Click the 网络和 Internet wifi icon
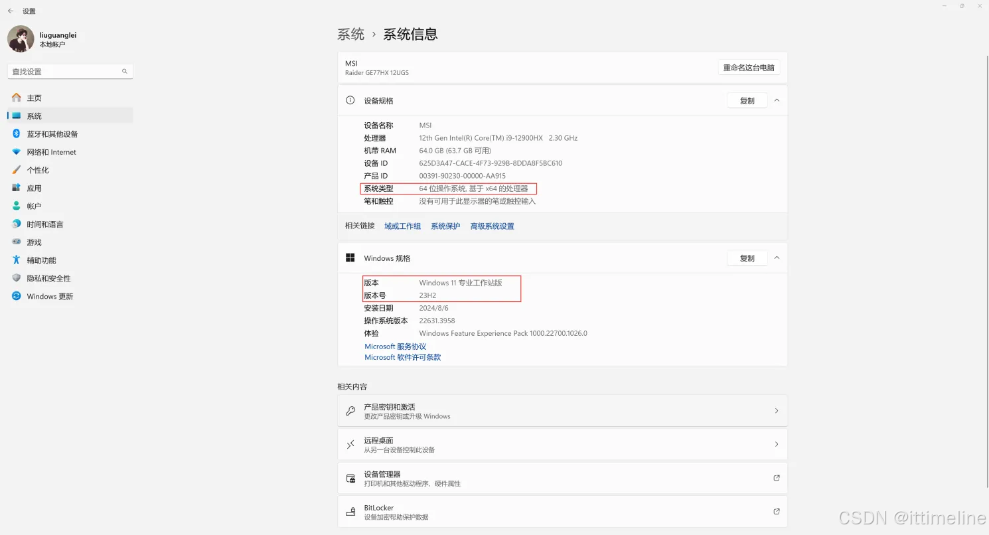 17,152
